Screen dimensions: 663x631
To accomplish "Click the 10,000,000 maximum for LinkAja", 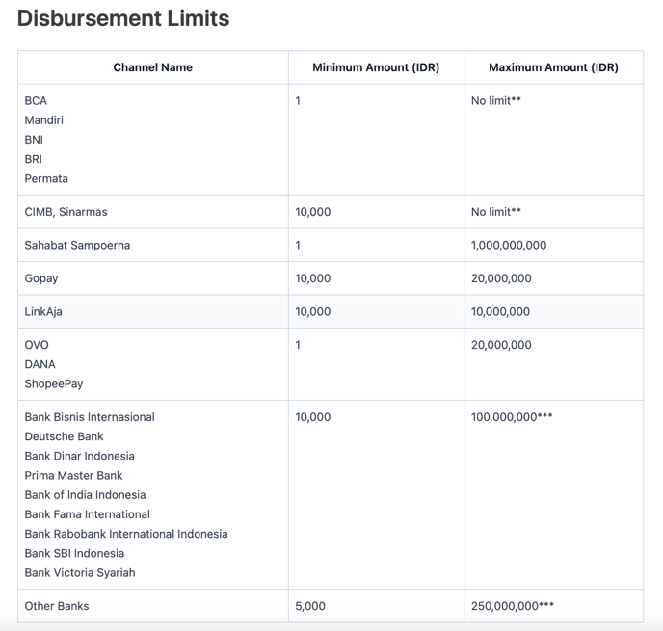I will [x=501, y=312].
